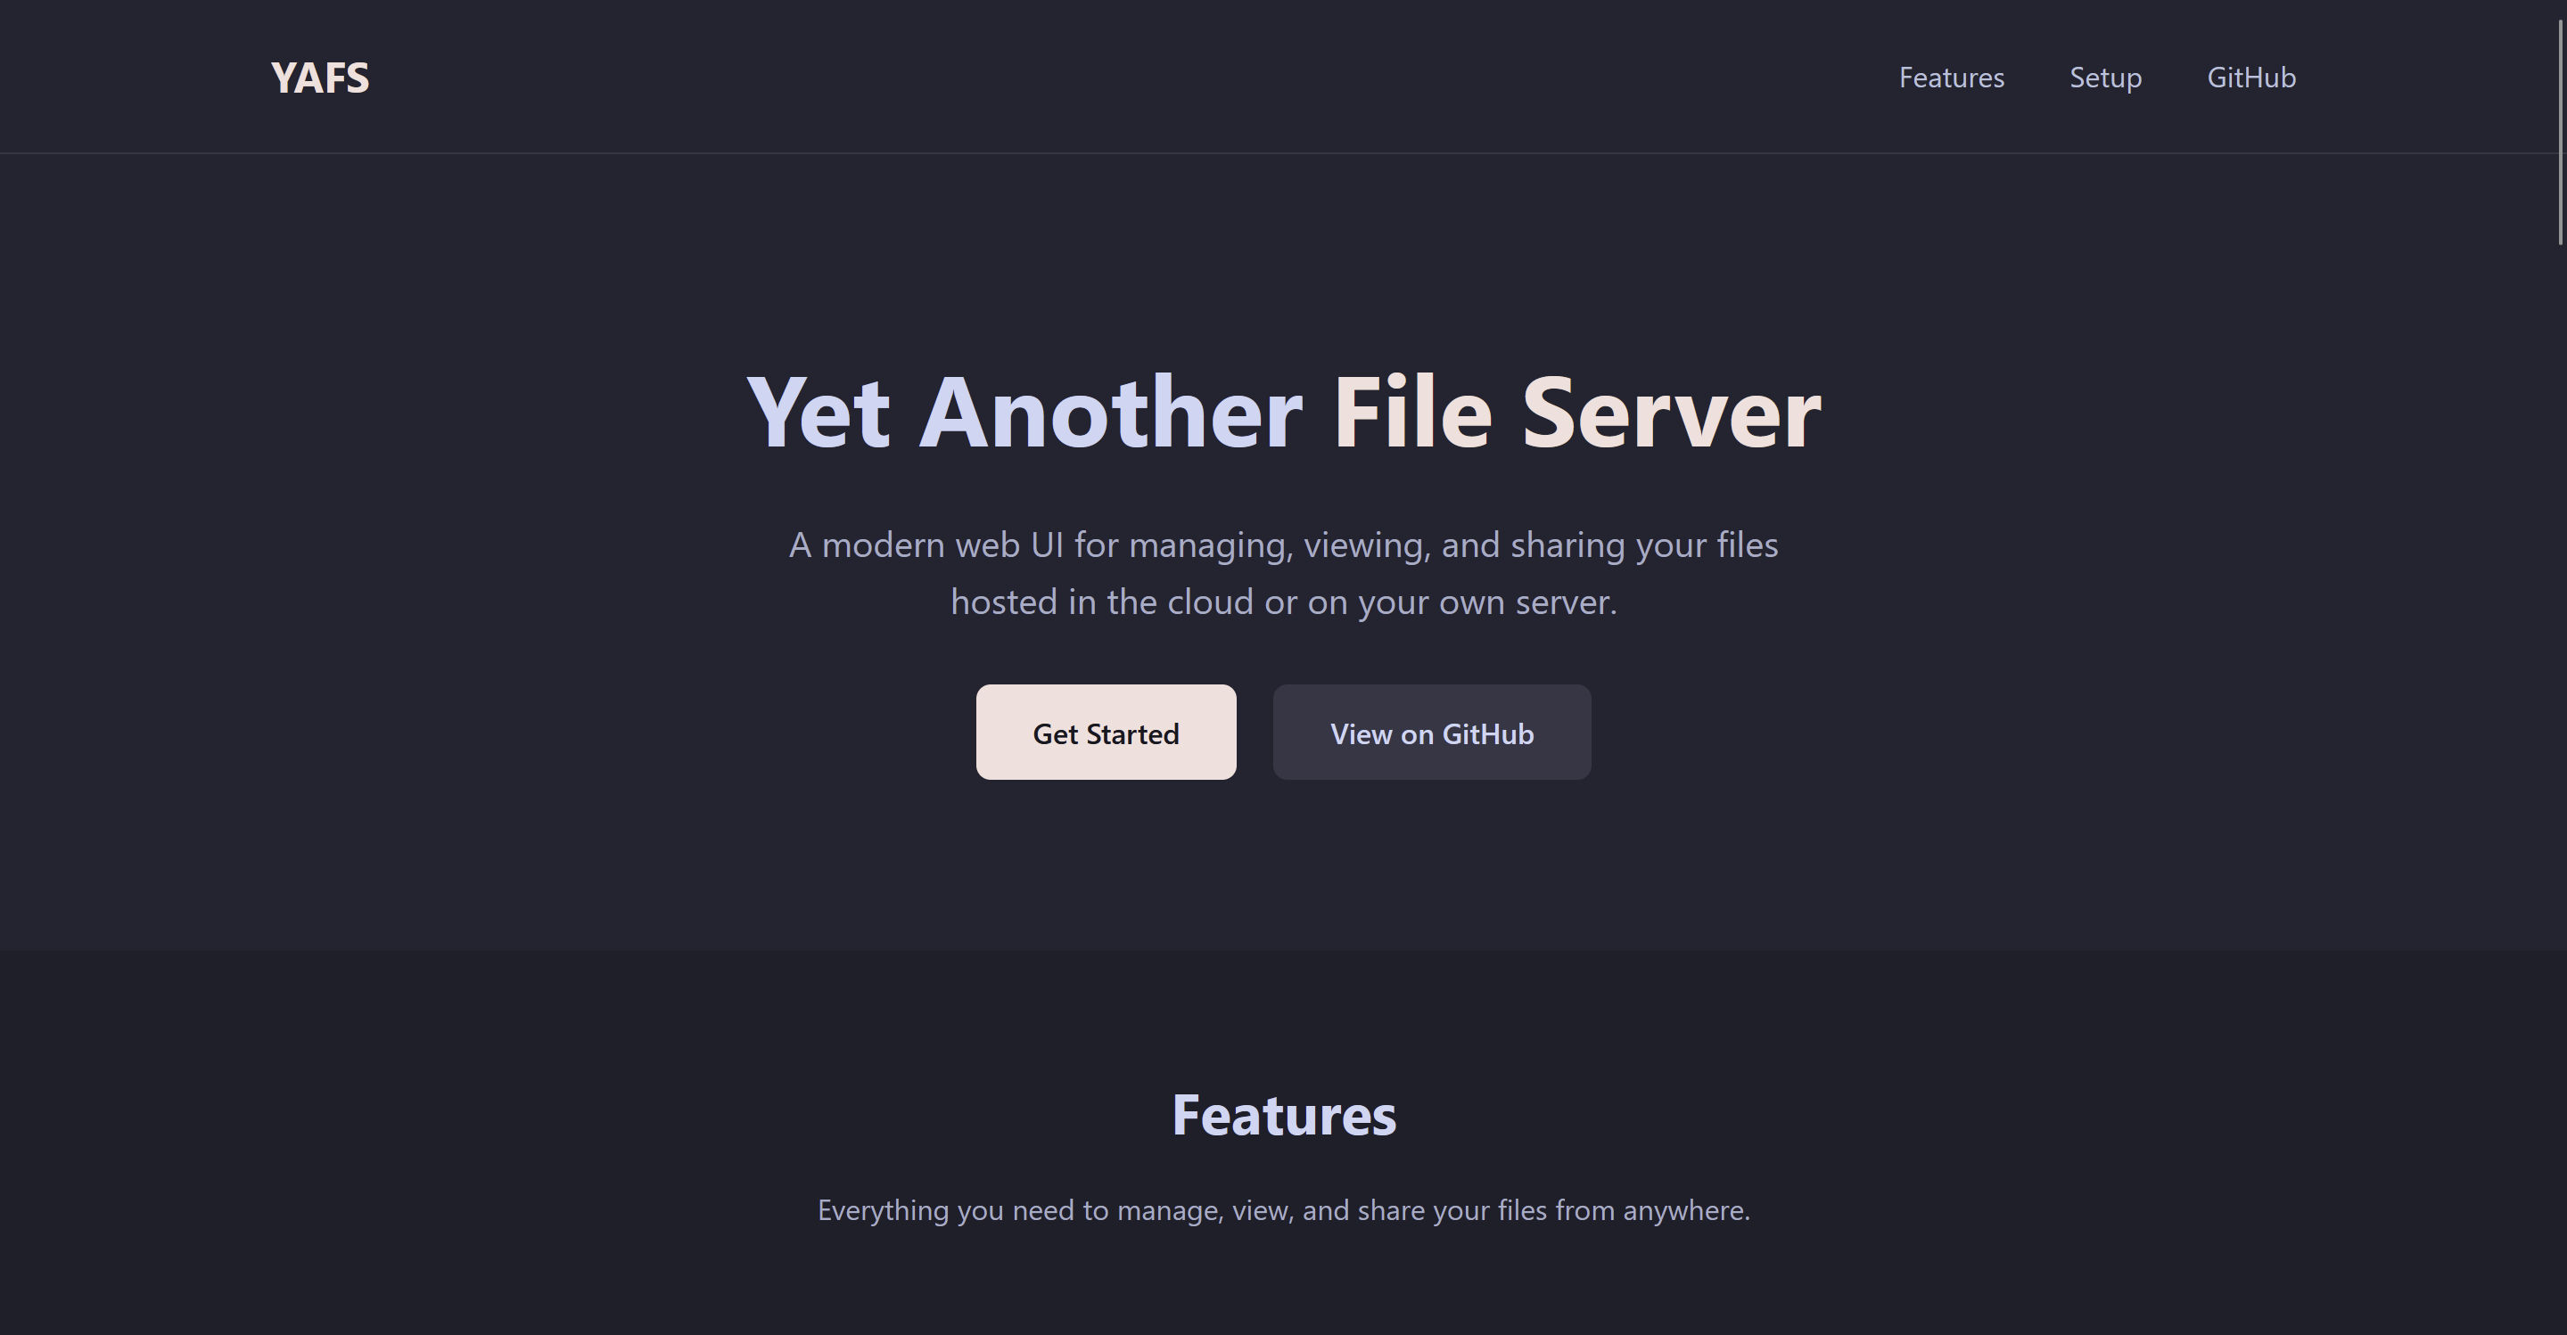Grab the vertical scrollbar thumb
Viewport: 2567px width, 1335px height.
(2560, 129)
